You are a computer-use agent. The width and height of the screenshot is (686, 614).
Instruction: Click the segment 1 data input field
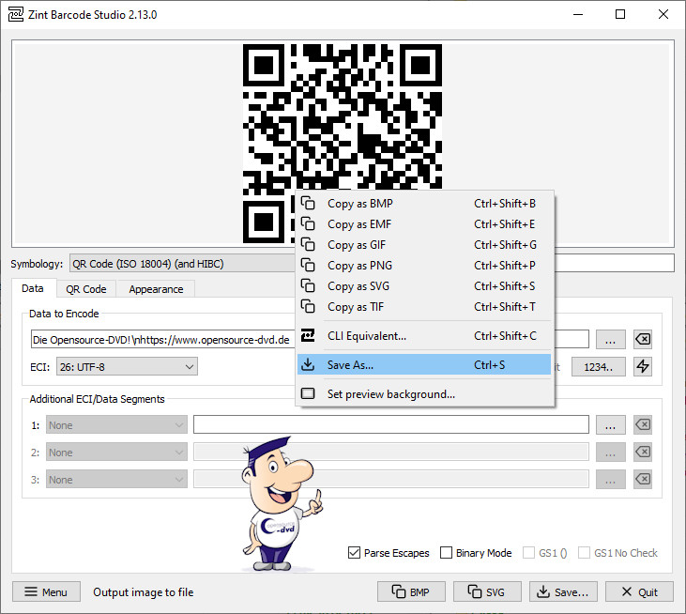(x=390, y=425)
